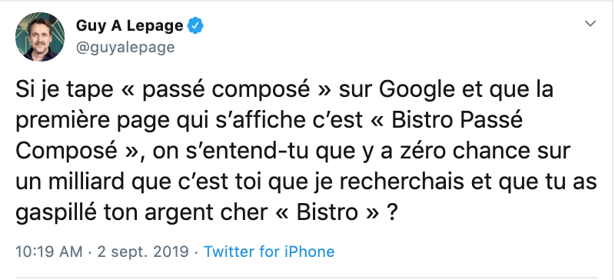Expand the tweet options chevron menu
The height and width of the screenshot is (280, 615).
point(590,24)
